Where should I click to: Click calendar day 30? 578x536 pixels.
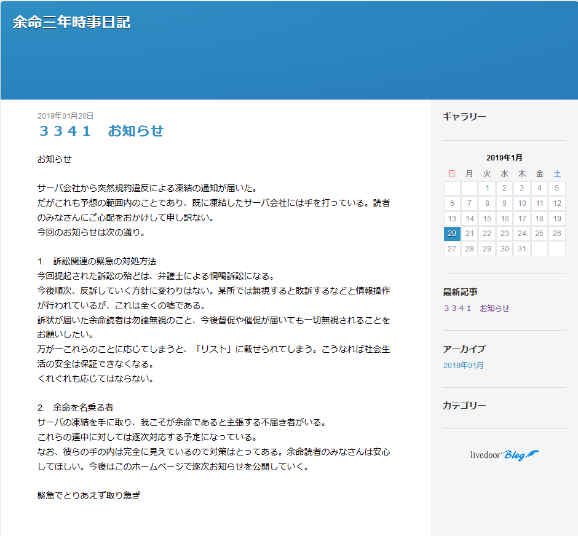[x=505, y=249]
